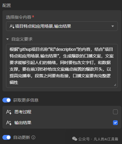Click the text area resize handle
This screenshot has width=122, height=144.
(x=115, y=85)
